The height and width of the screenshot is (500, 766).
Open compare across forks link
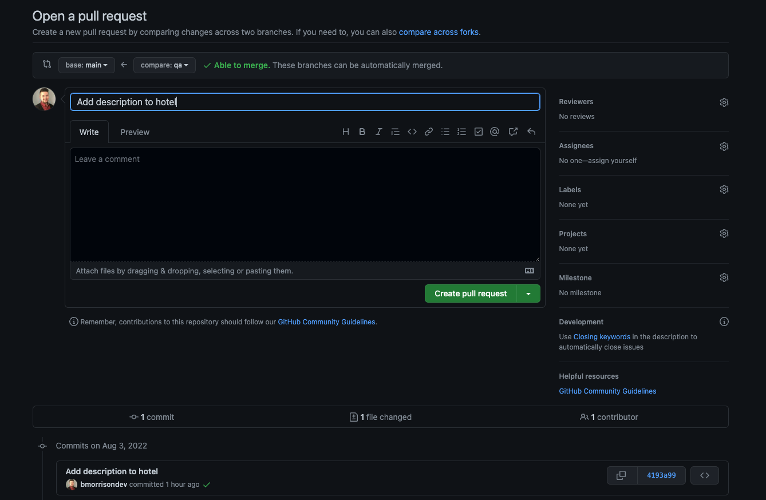[439, 32]
